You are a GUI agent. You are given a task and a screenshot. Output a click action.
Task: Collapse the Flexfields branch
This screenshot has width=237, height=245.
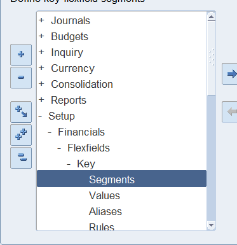(59, 148)
